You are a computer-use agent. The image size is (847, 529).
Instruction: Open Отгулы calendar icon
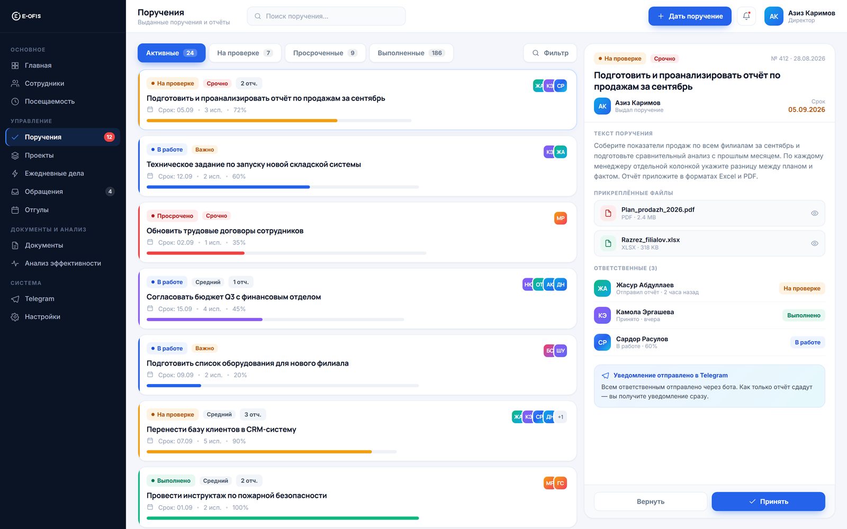15,210
